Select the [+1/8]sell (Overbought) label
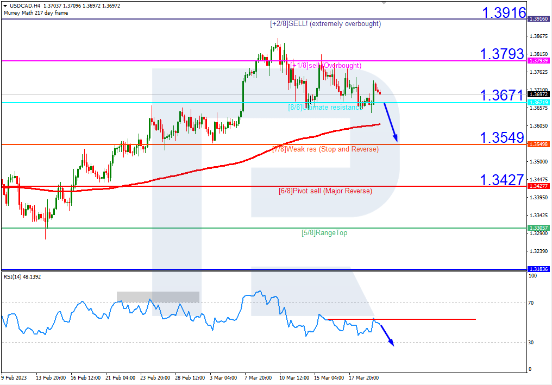The image size is (552, 385). coord(327,66)
